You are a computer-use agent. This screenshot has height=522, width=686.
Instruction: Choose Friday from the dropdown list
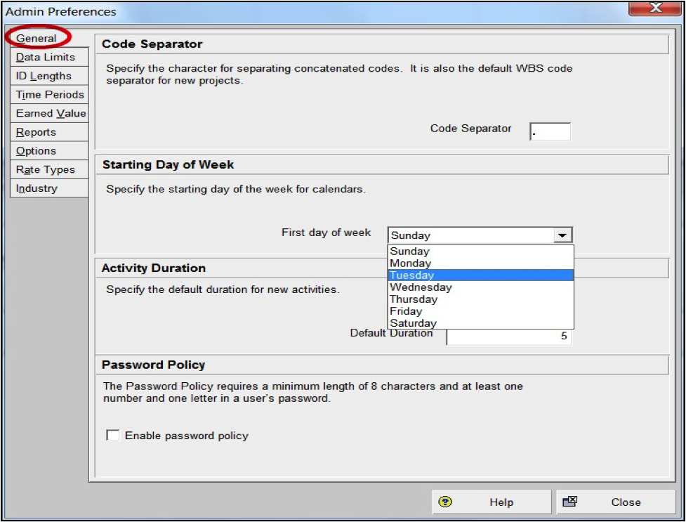coord(481,311)
